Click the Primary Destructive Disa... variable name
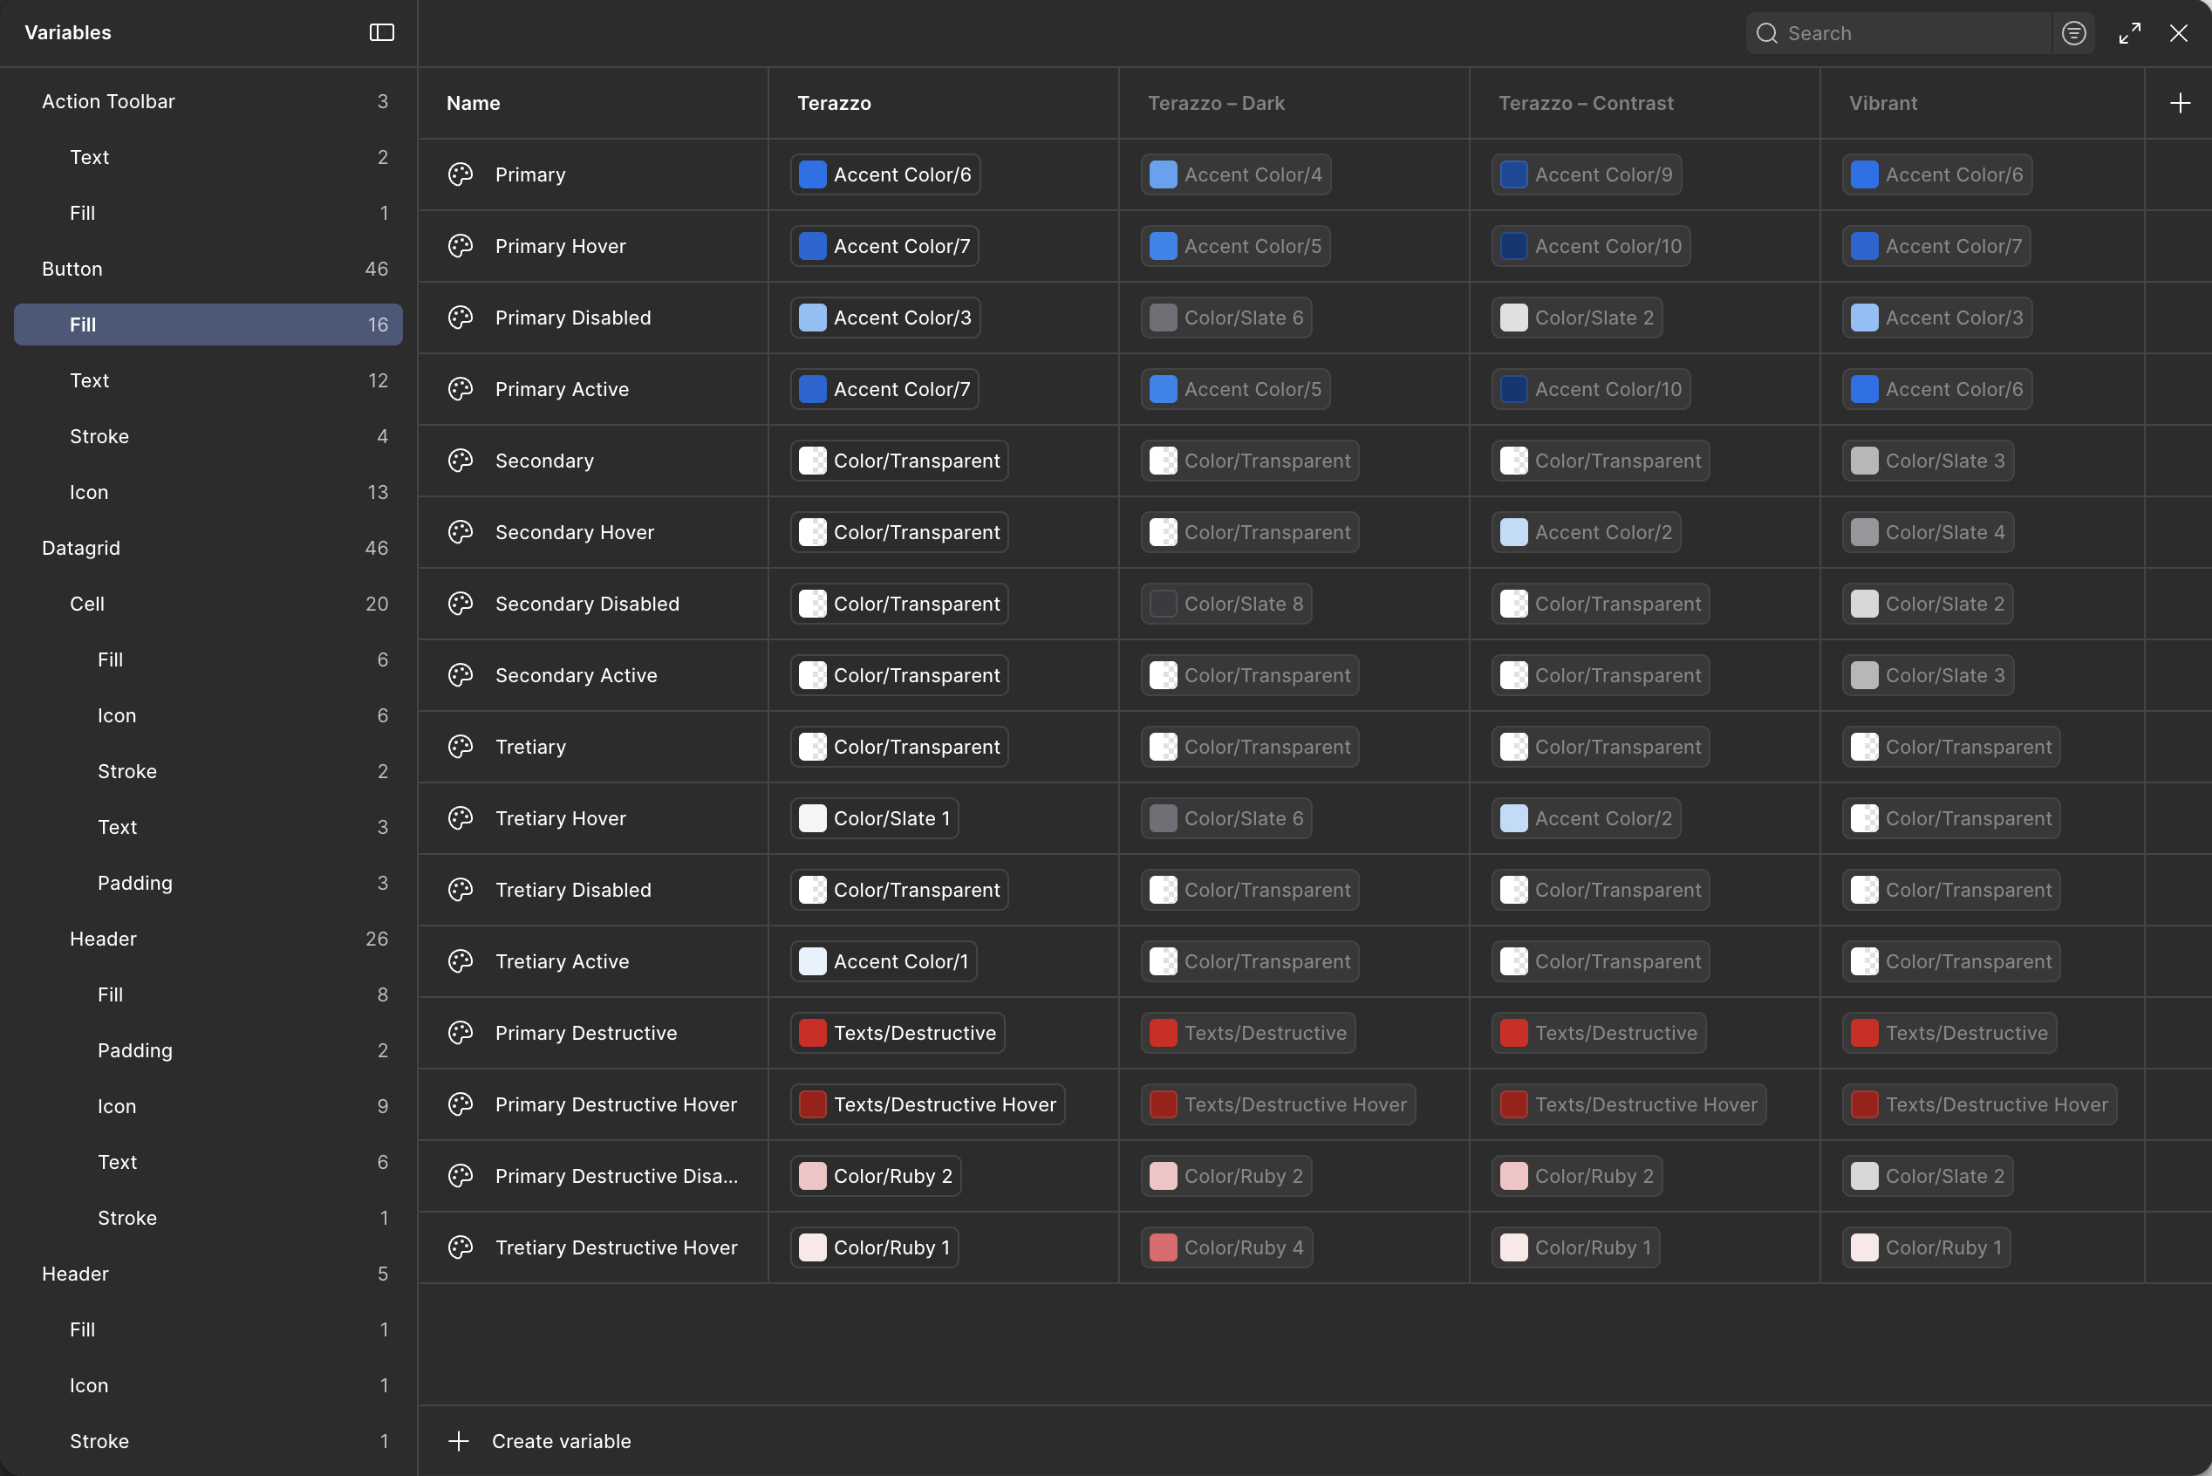 click(617, 1176)
